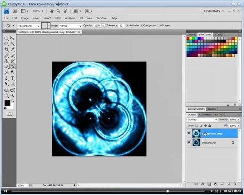Select the Magic Wand tool
Image resolution: width=244 pixels, height=195 pixels.
12,44
